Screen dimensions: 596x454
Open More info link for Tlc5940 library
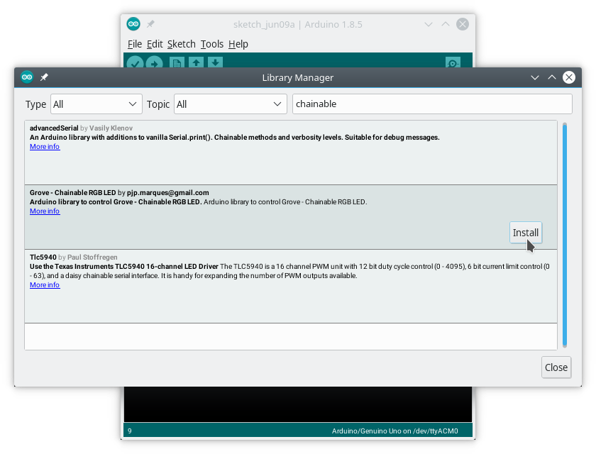pos(45,285)
